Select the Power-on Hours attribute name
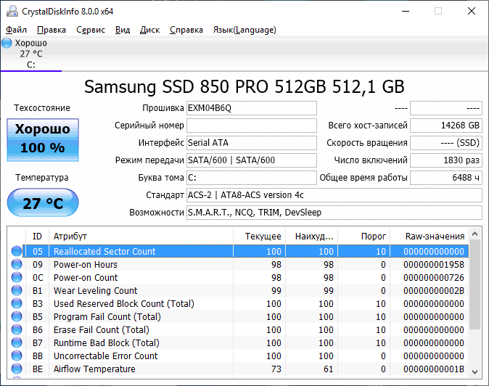489x386 pixels. tap(86, 264)
